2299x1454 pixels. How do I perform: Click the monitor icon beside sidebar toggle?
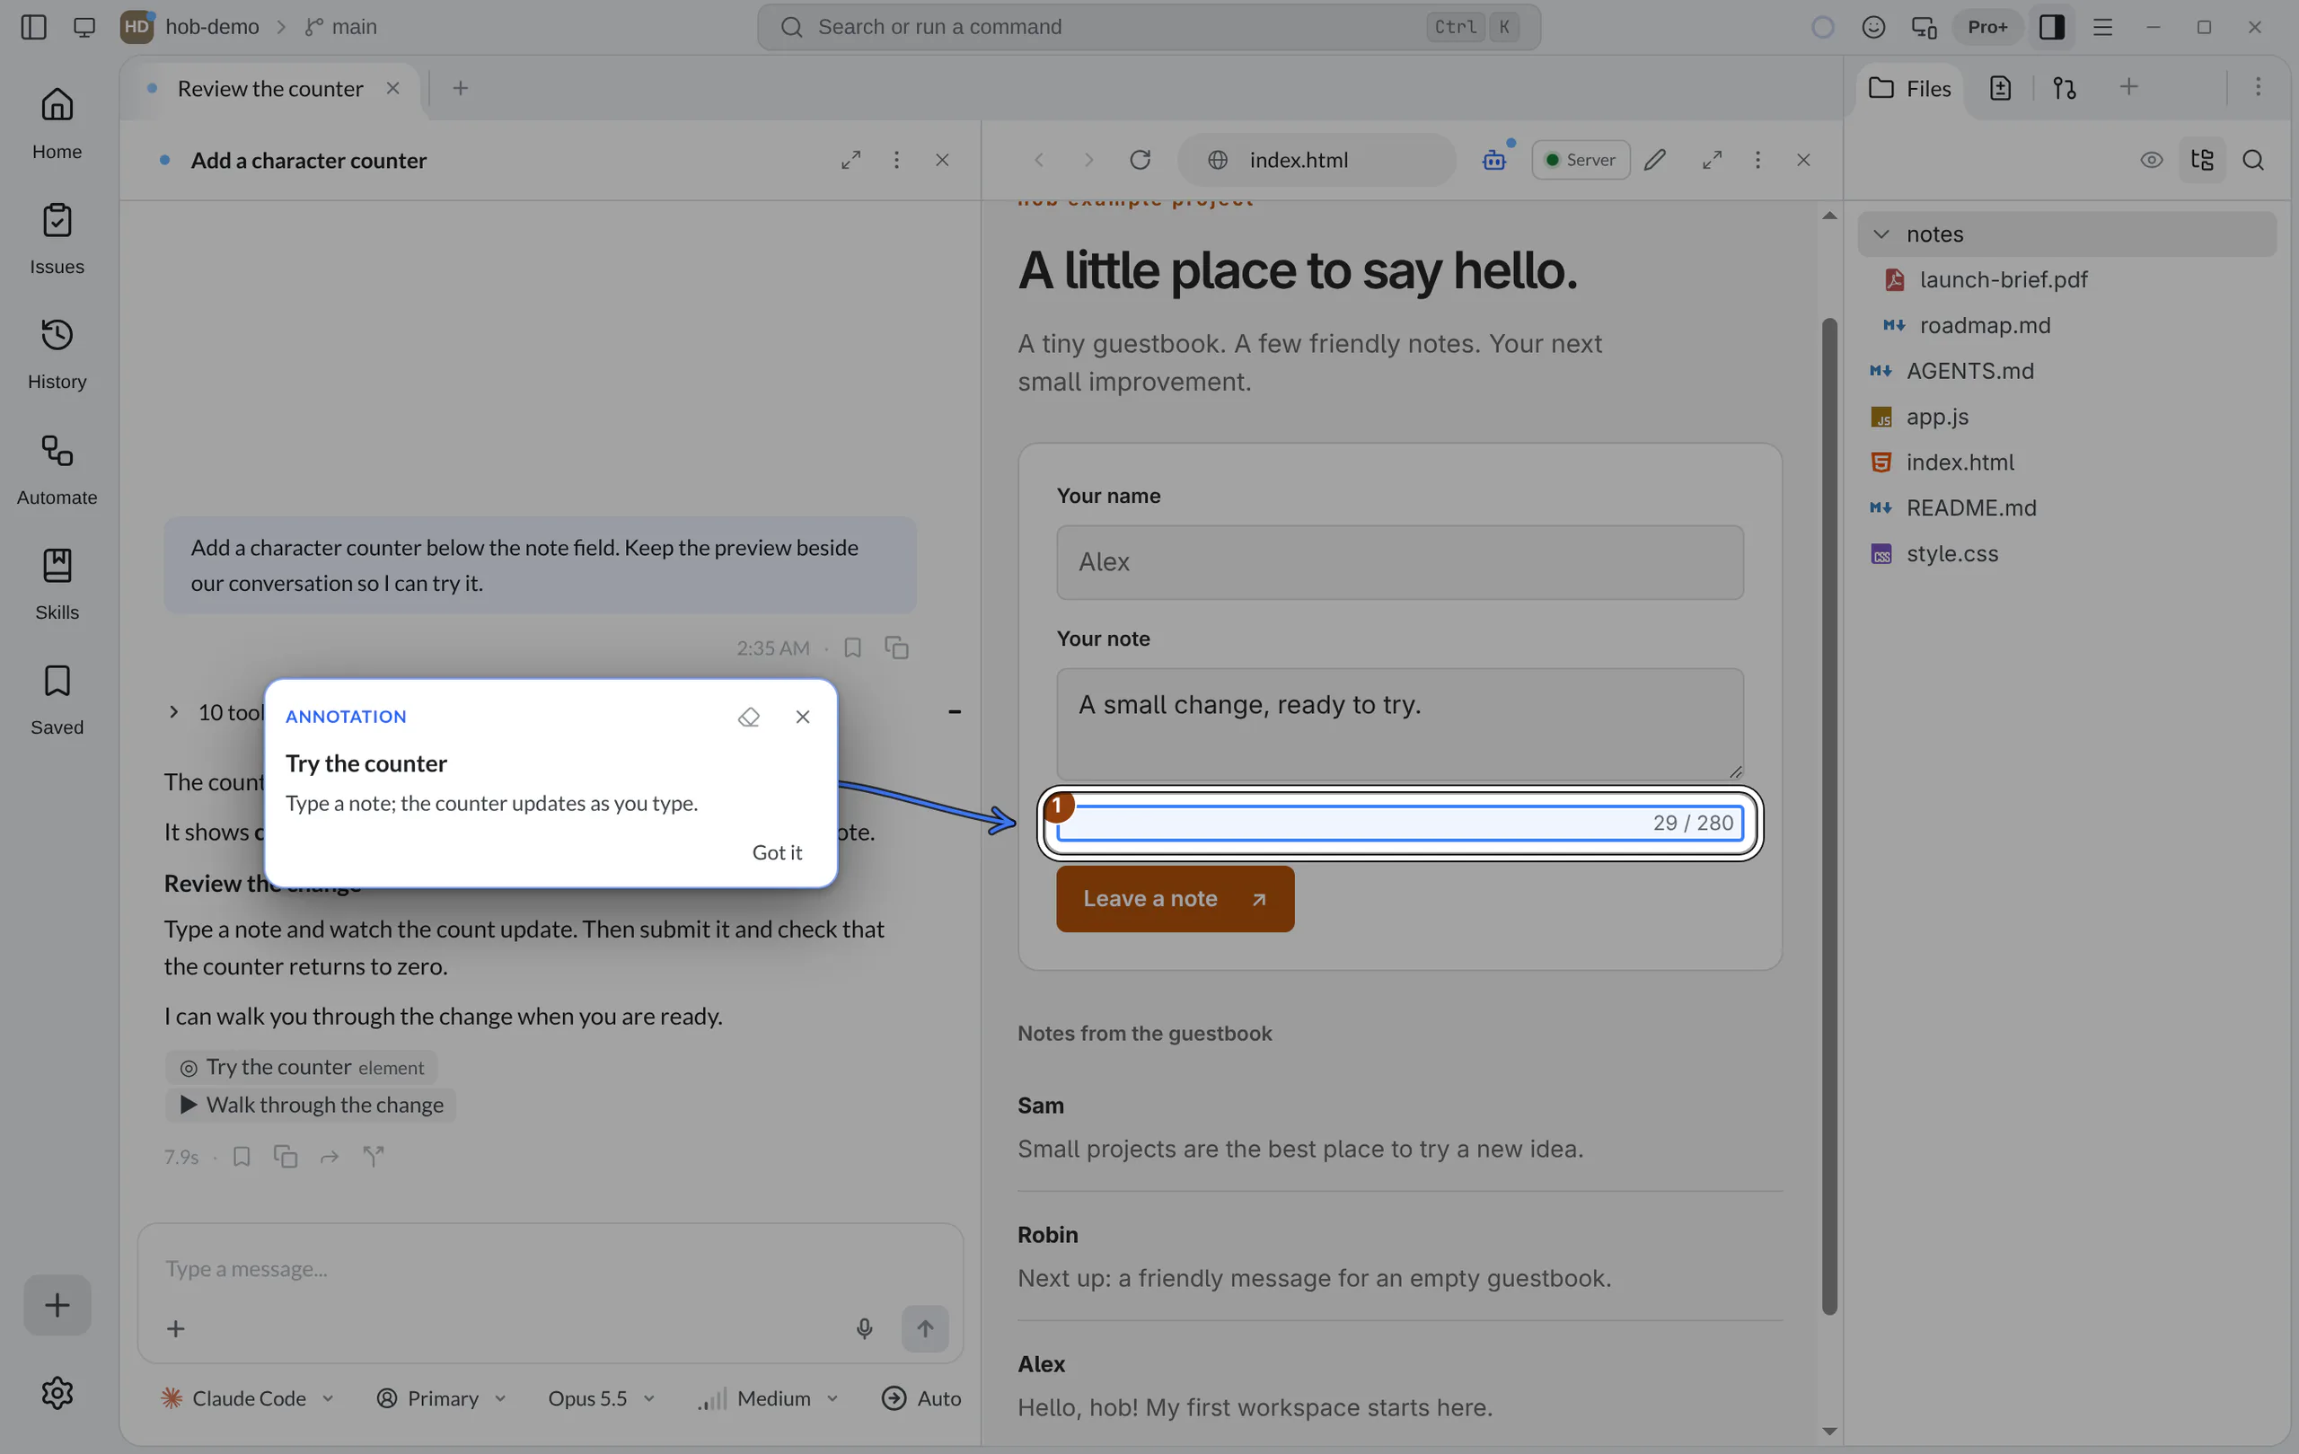point(84,27)
